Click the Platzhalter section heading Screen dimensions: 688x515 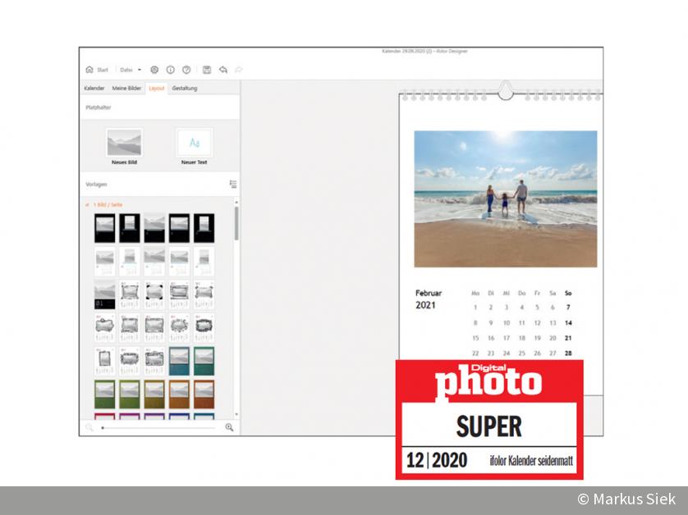coord(99,107)
